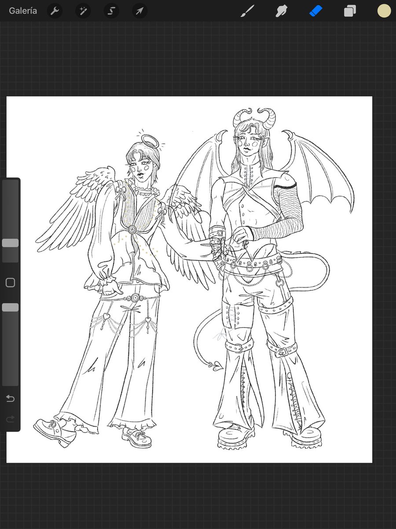Select the Smudge tool

[x=282, y=11]
